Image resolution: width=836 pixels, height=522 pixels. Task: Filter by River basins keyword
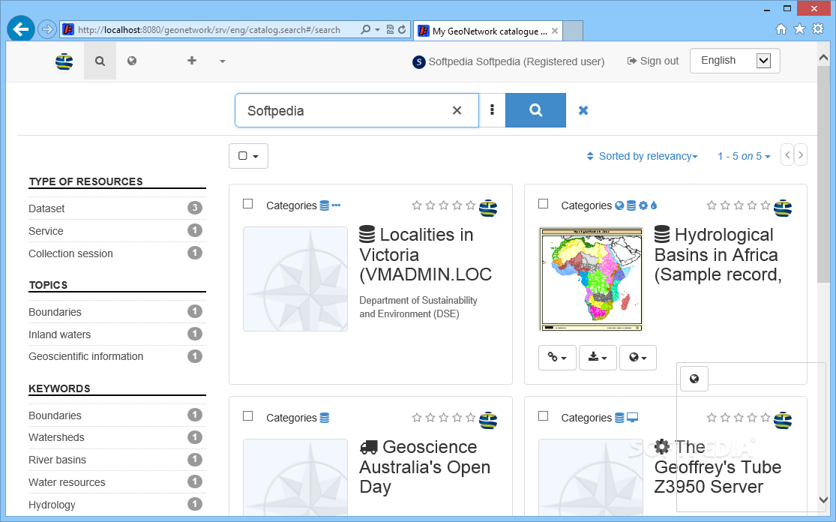116,460
